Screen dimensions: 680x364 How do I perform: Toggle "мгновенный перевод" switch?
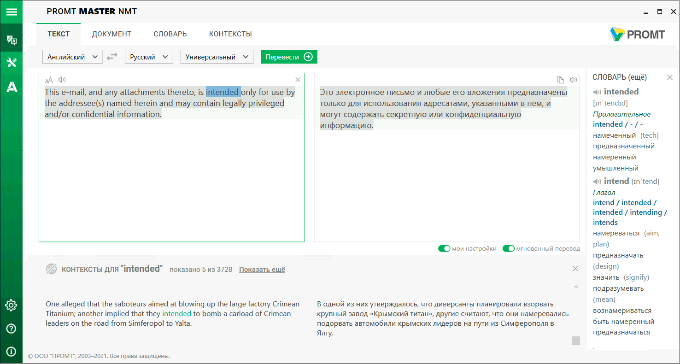[509, 248]
